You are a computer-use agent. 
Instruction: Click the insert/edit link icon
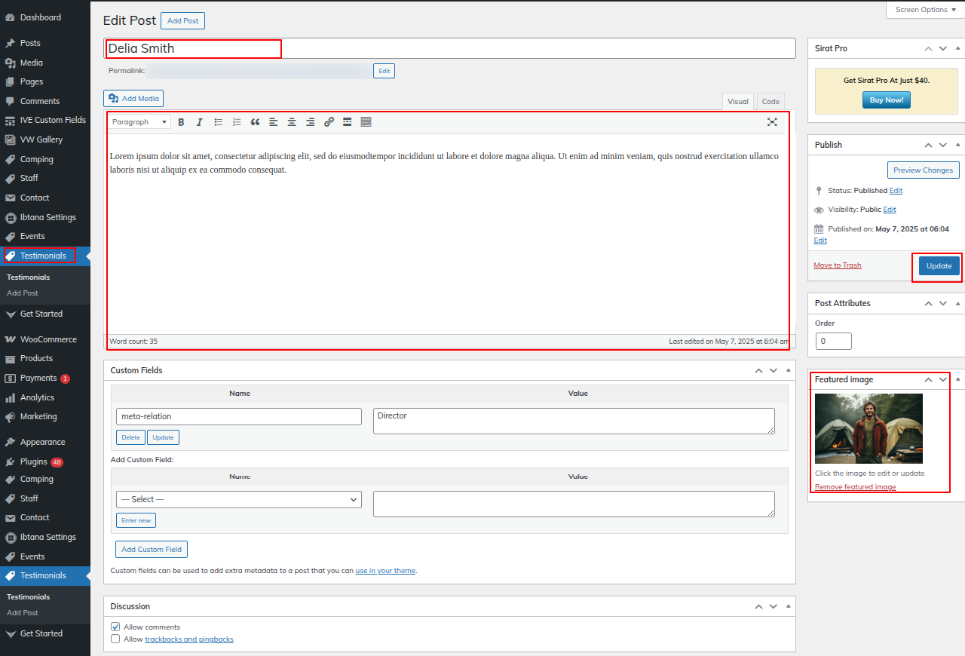click(329, 122)
